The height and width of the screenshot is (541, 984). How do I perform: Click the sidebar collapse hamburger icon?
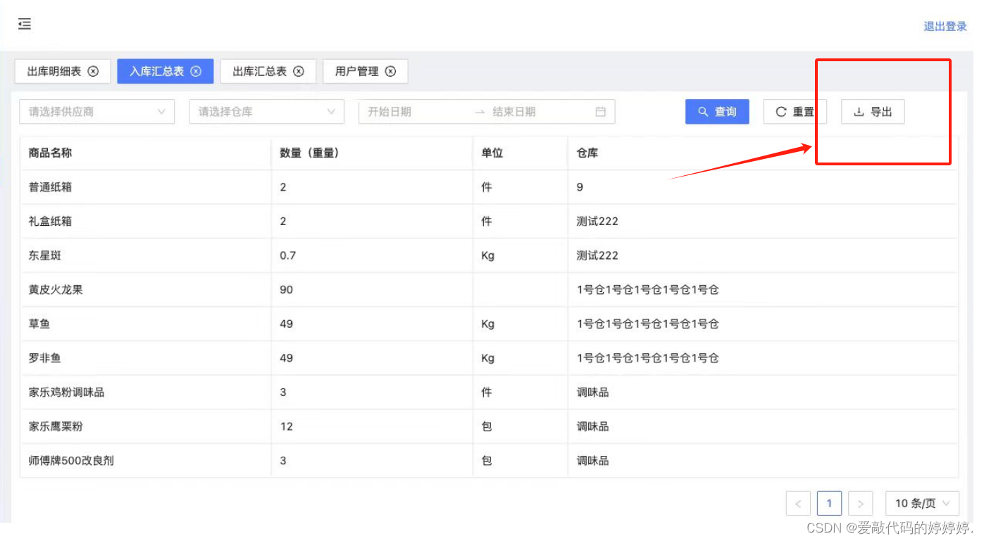point(25,23)
